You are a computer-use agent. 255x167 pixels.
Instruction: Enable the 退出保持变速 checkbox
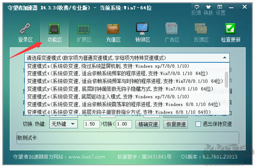198,124
